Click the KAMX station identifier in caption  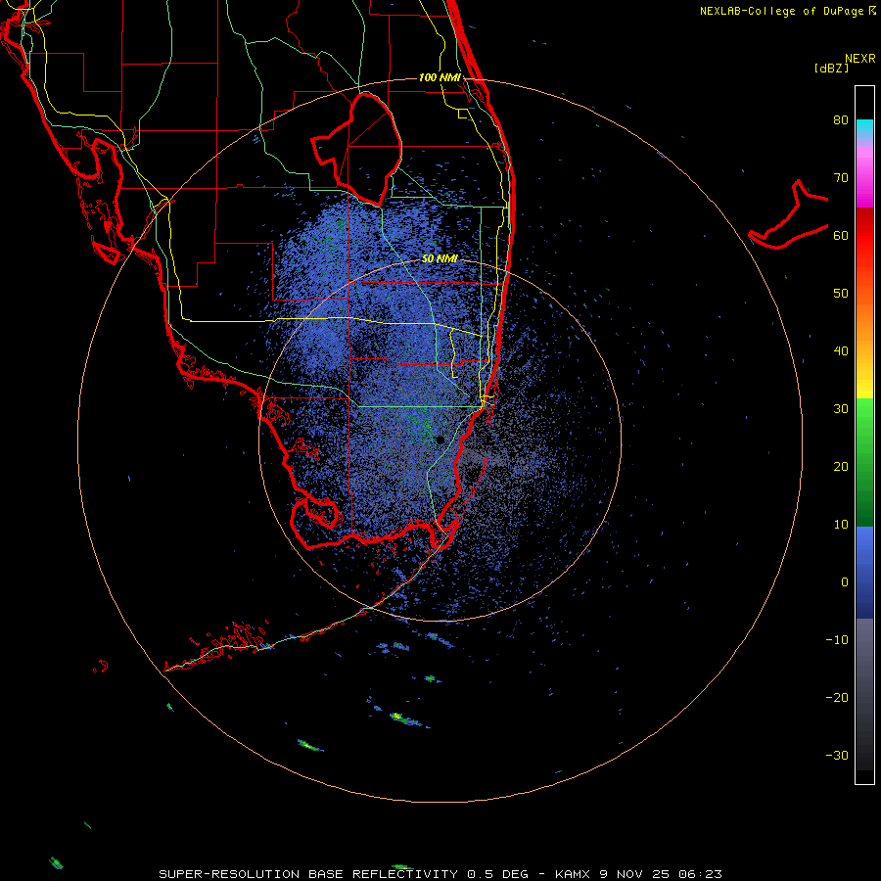[575, 874]
